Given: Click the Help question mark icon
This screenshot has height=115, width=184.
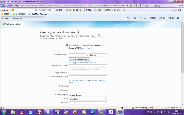Looking at the screenshot, I should point(178,18).
